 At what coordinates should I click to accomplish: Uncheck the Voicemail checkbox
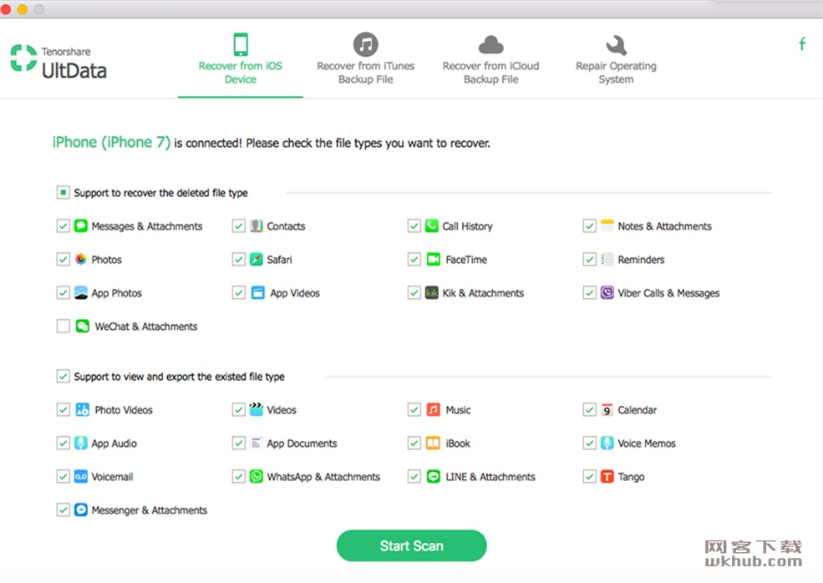(x=63, y=476)
